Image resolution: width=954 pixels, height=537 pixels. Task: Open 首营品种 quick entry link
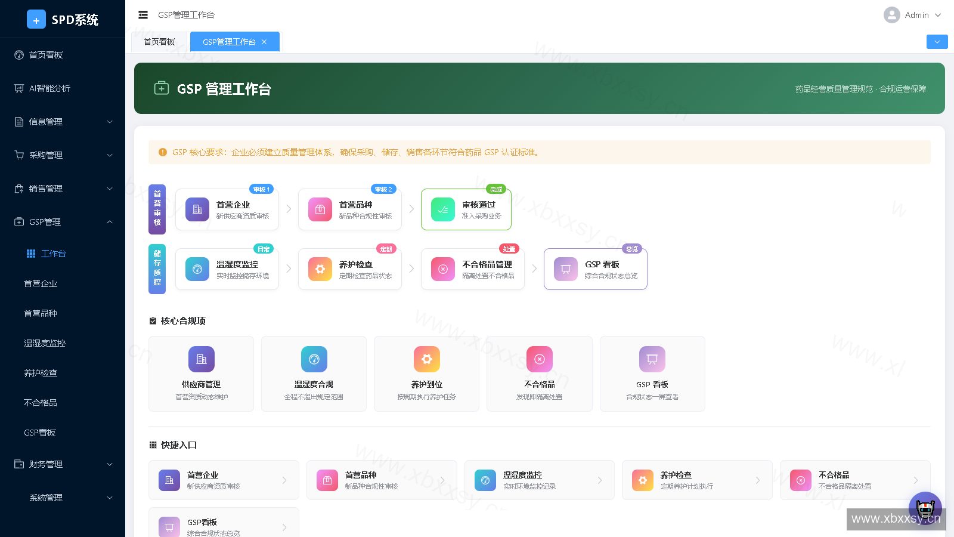[382, 480]
